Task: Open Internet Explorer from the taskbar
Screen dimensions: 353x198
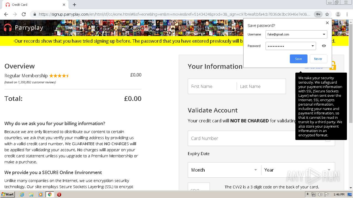Action: [22, 194]
